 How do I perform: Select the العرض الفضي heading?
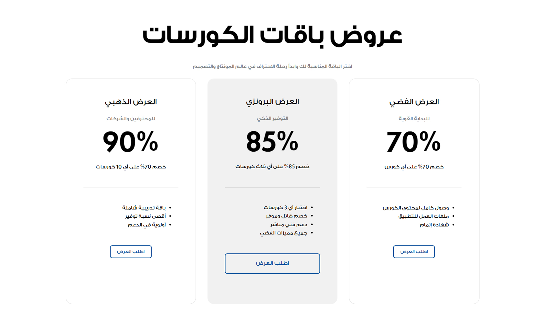point(414,102)
